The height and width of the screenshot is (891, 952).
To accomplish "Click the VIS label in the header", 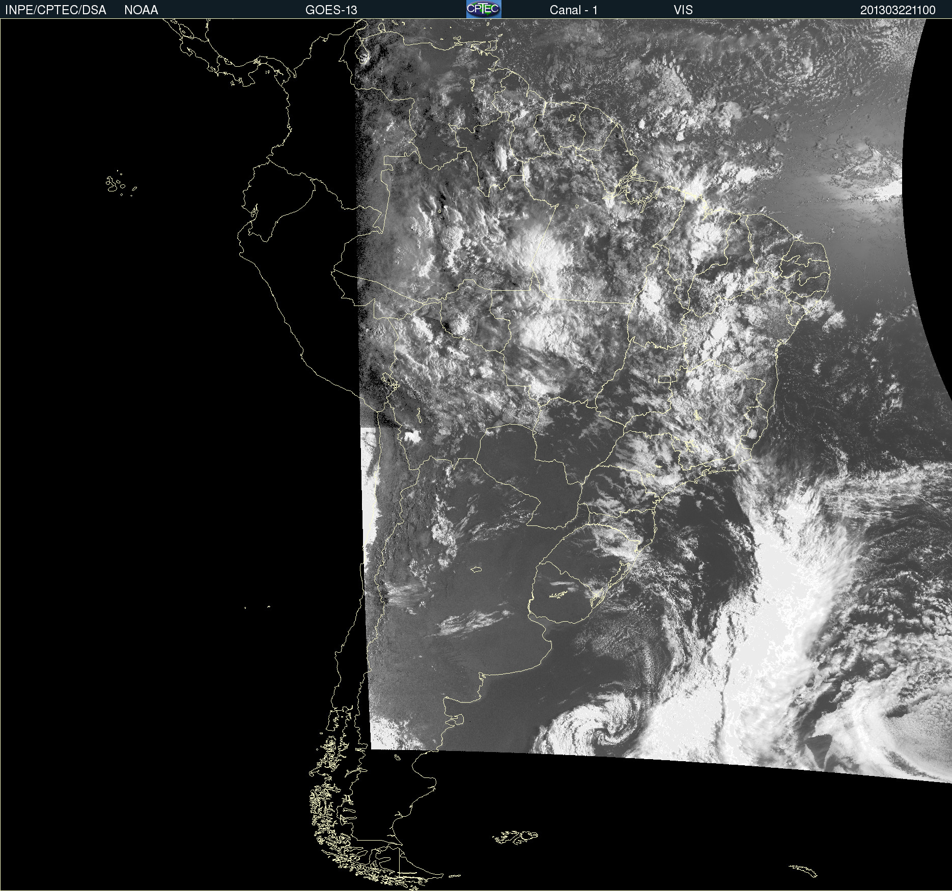I will click(683, 10).
